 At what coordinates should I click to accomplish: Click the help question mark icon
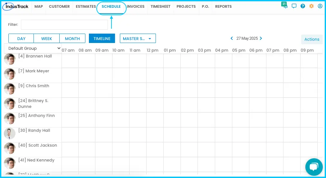pos(303,6)
